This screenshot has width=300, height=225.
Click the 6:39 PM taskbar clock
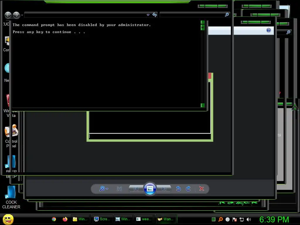point(274,219)
